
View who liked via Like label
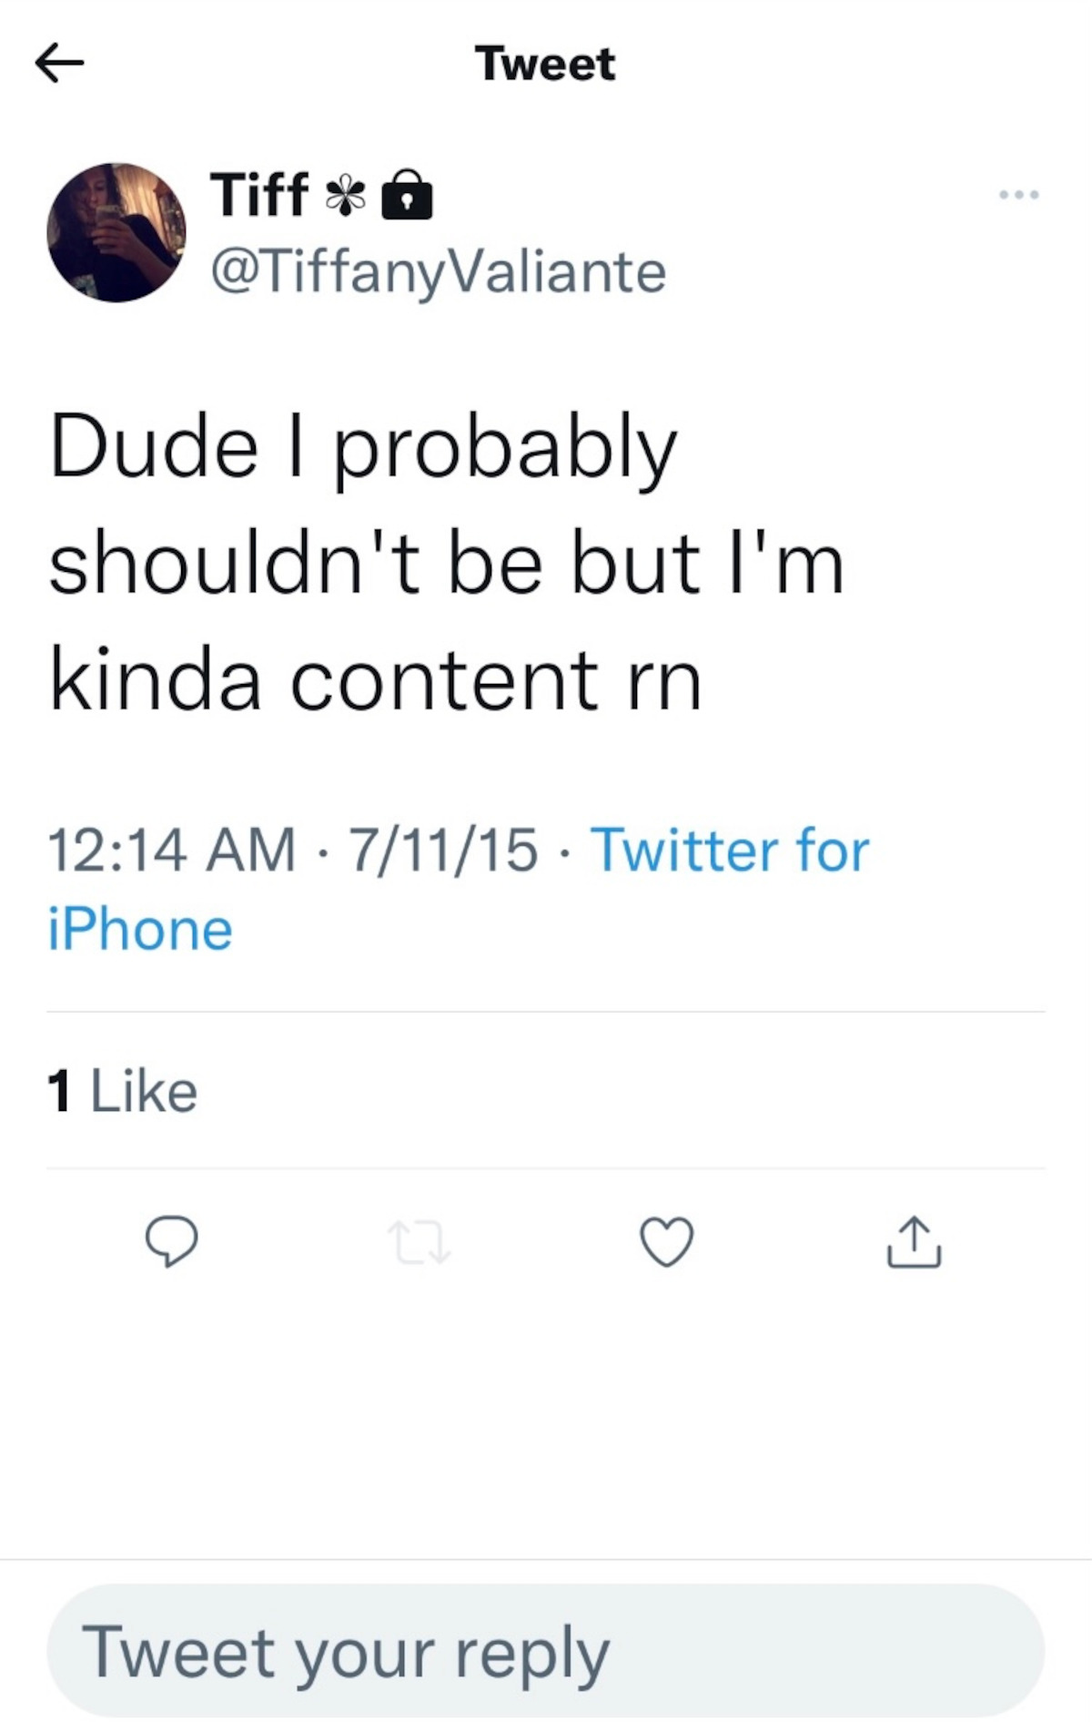click(144, 1091)
